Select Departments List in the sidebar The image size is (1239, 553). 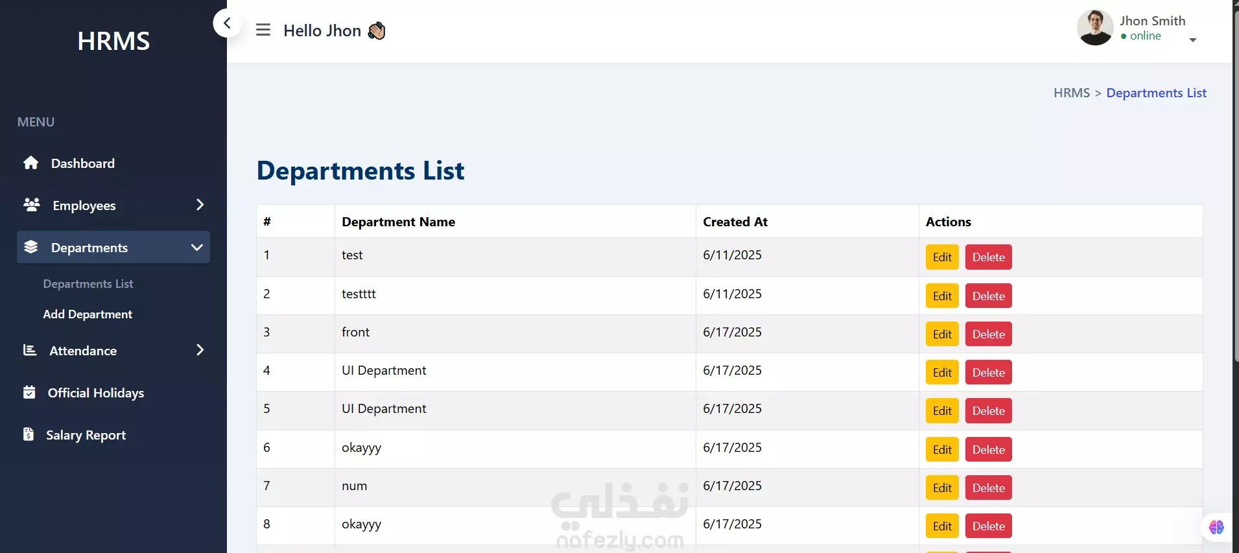88,284
